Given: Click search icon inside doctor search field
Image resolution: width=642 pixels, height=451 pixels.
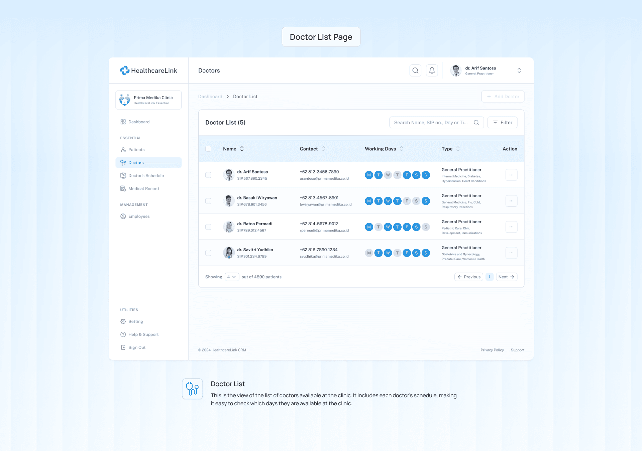Looking at the screenshot, I should [476, 123].
